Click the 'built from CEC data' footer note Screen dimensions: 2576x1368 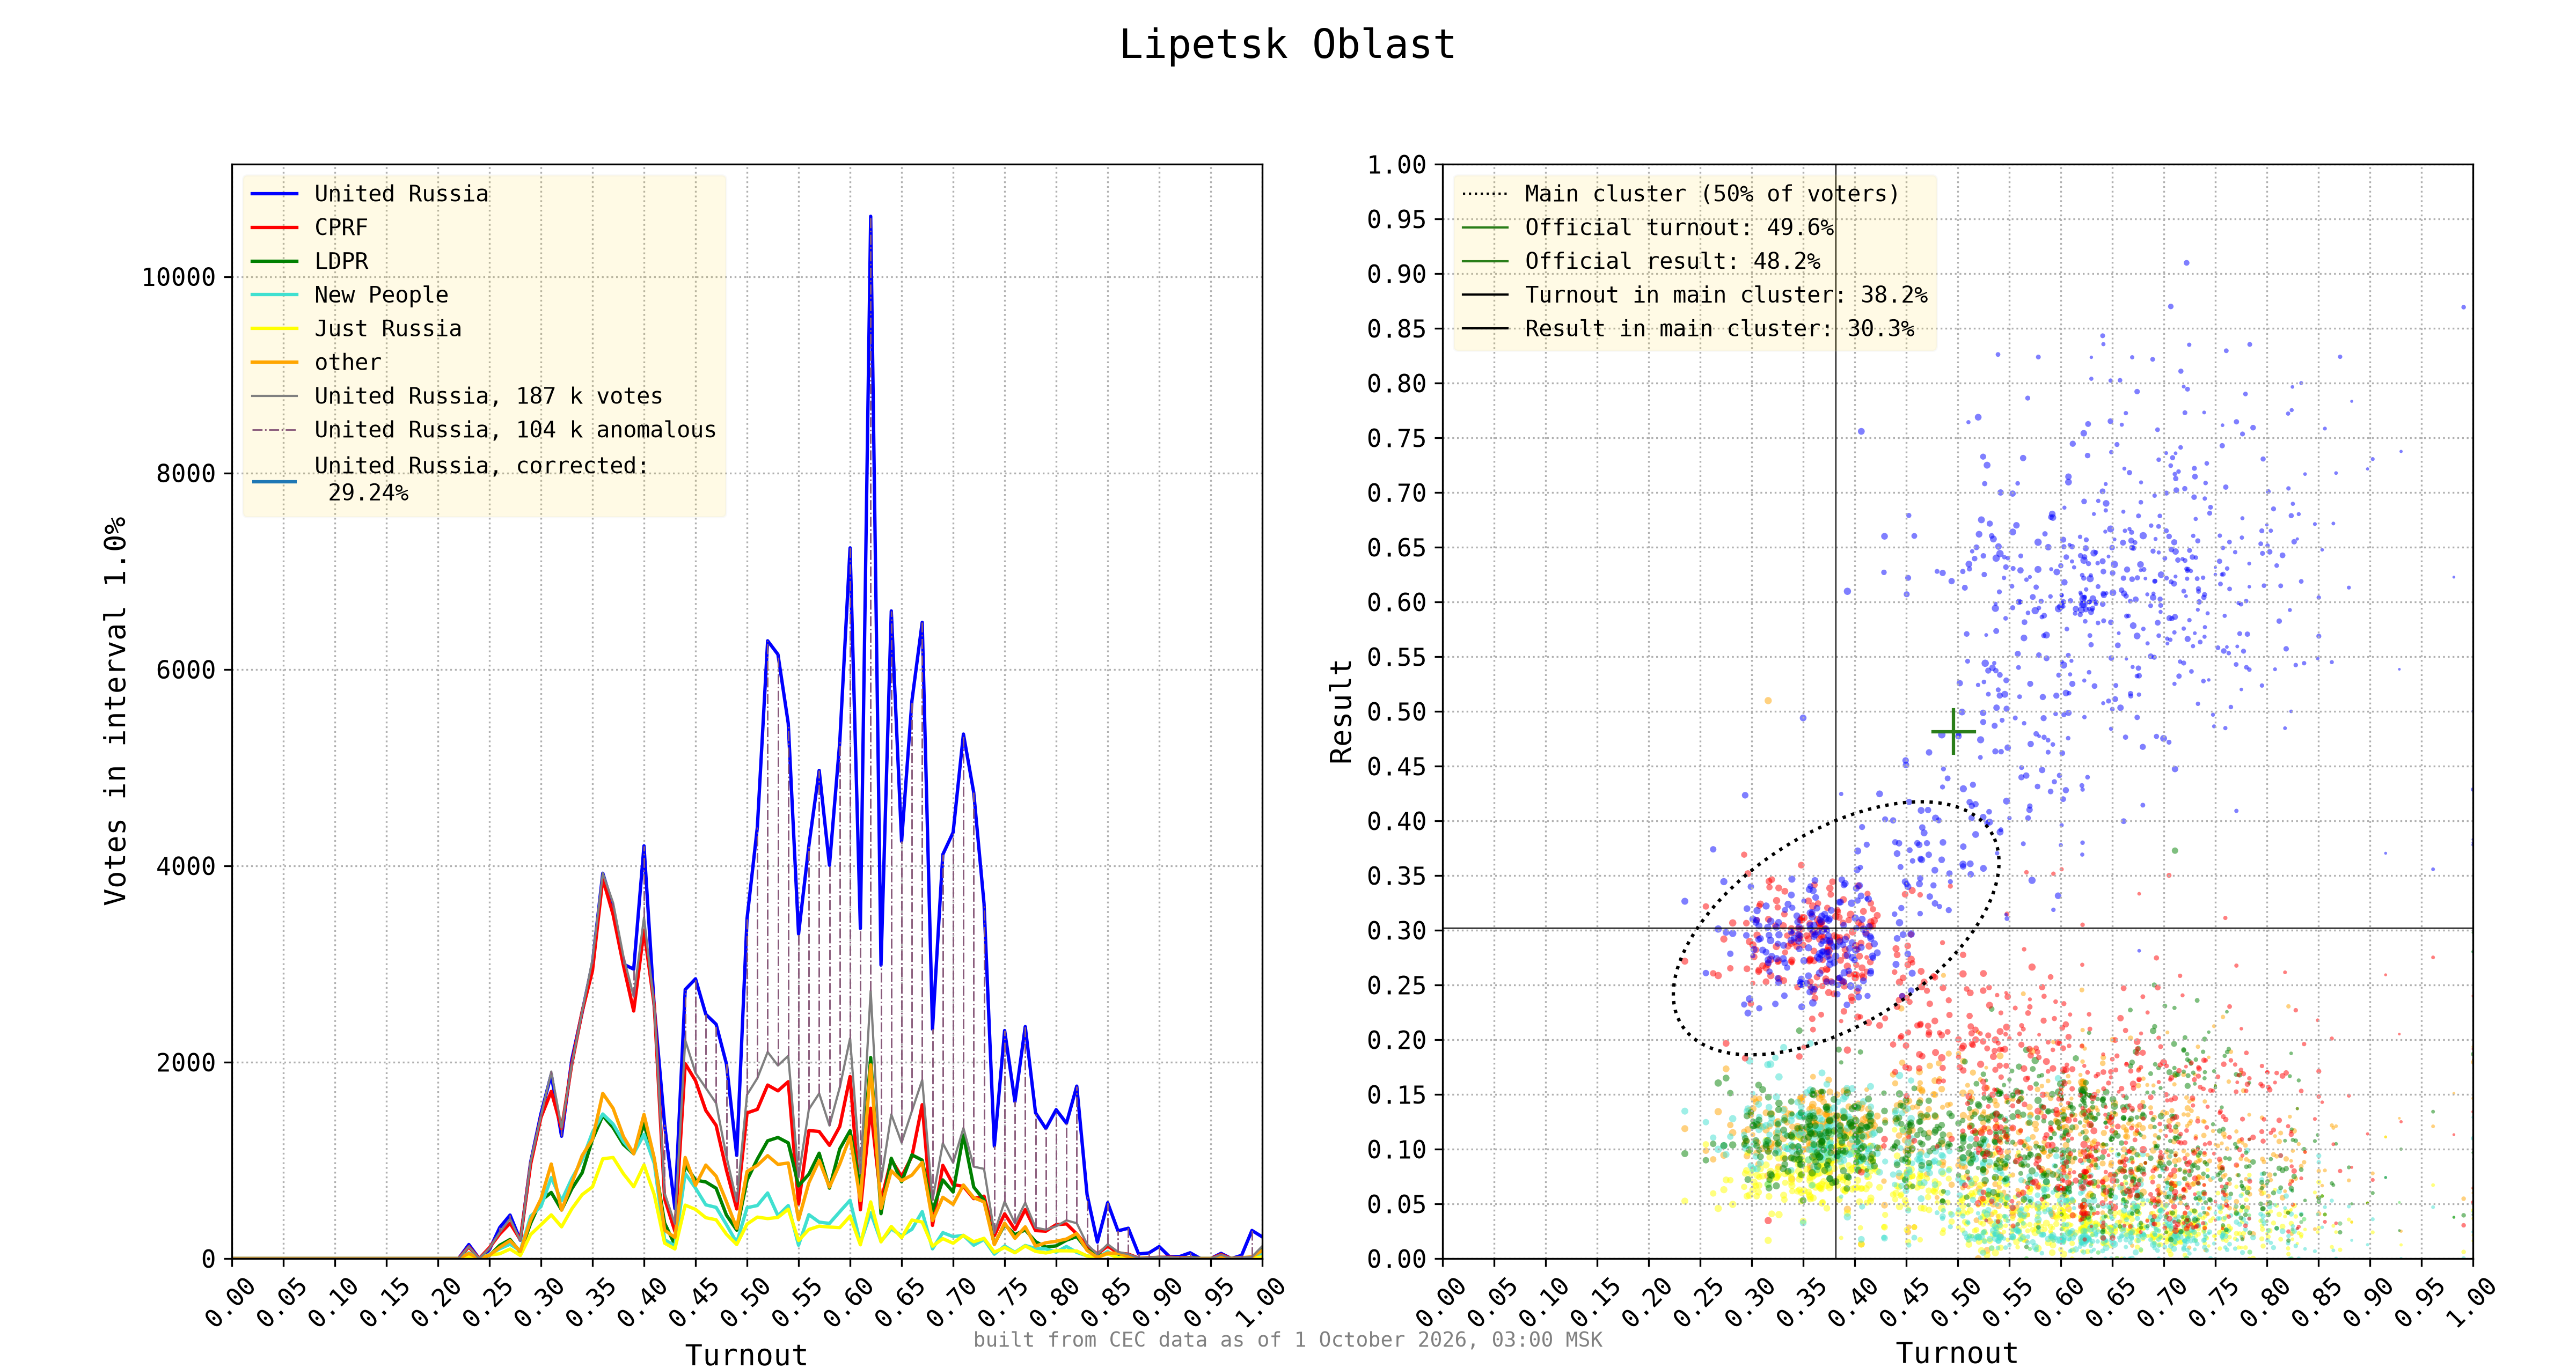tap(1288, 1340)
